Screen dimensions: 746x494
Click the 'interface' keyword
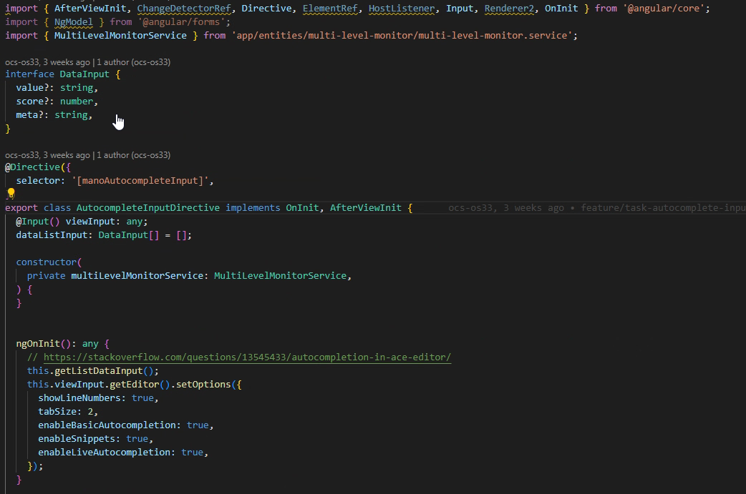click(x=29, y=74)
